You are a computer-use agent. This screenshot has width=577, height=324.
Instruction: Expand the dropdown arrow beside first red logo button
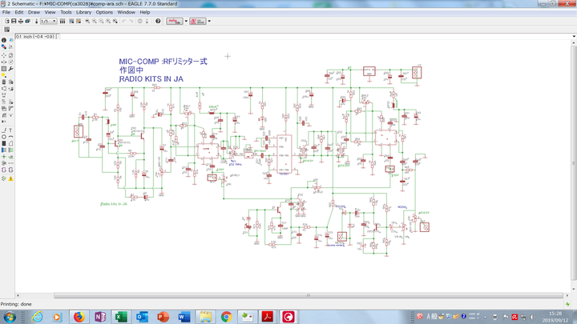[x=186, y=21]
